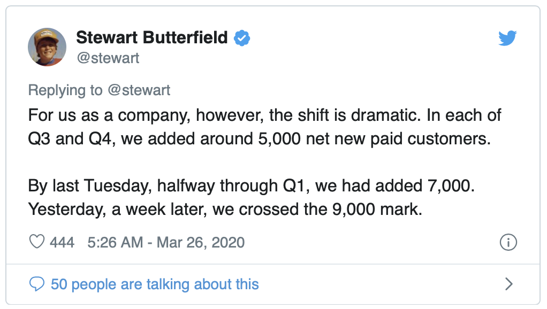
Task: Click the Twitter bird logo
Action: coord(507,38)
